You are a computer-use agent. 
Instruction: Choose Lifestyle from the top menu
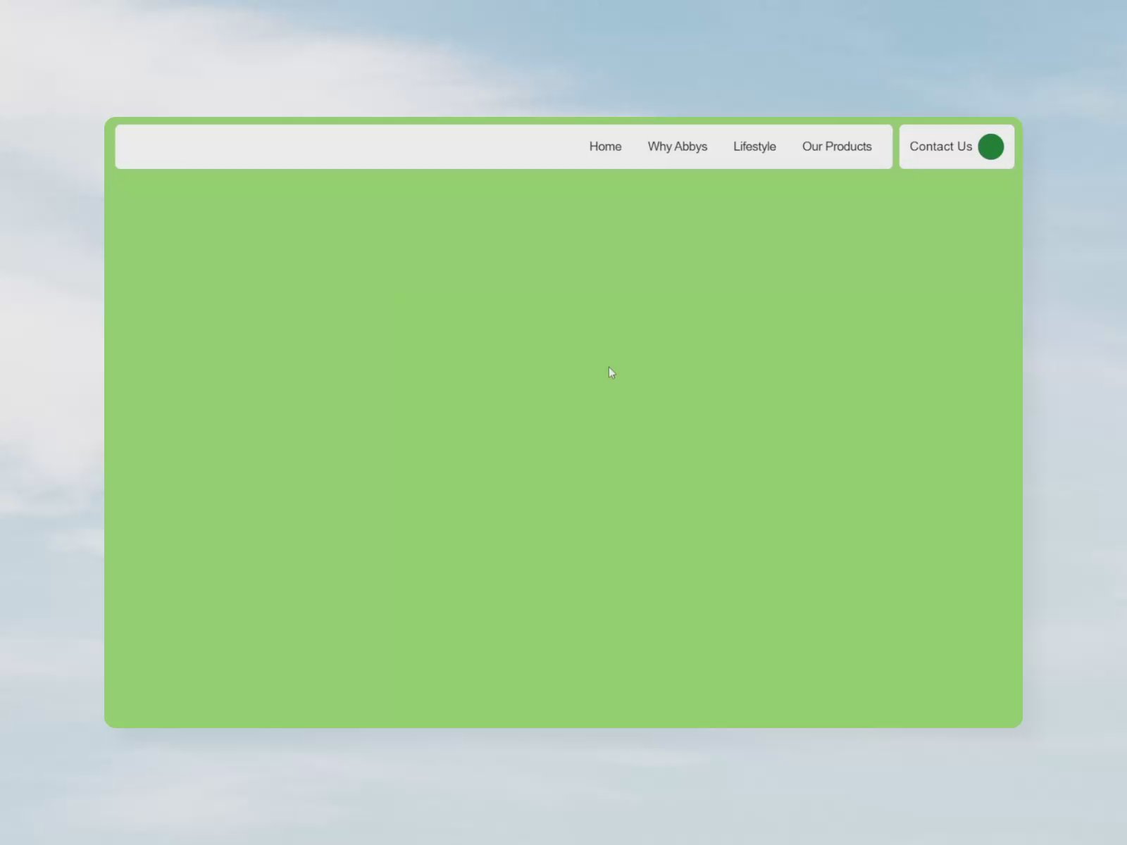coord(754,146)
